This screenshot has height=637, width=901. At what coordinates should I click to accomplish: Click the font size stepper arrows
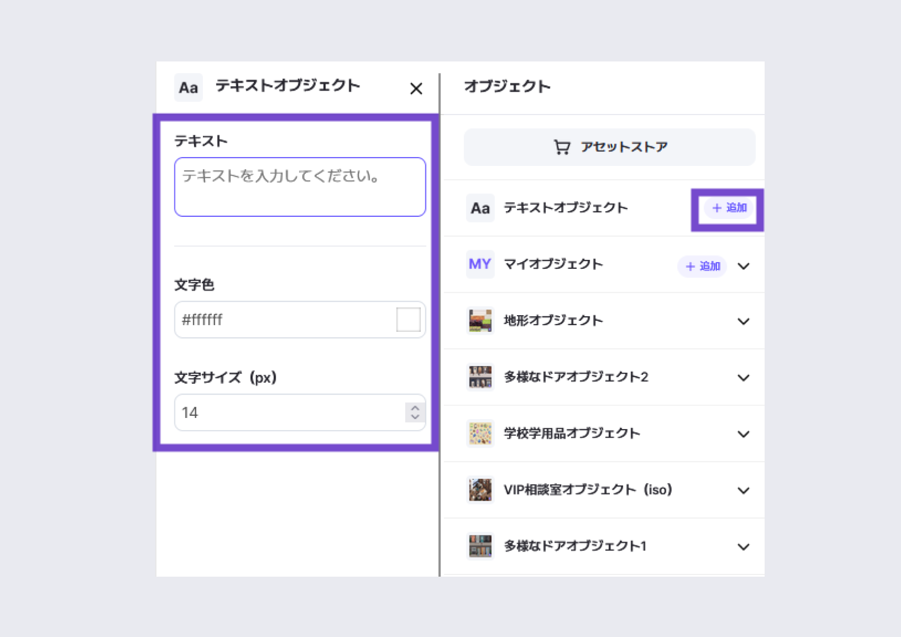tap(415, 412)
